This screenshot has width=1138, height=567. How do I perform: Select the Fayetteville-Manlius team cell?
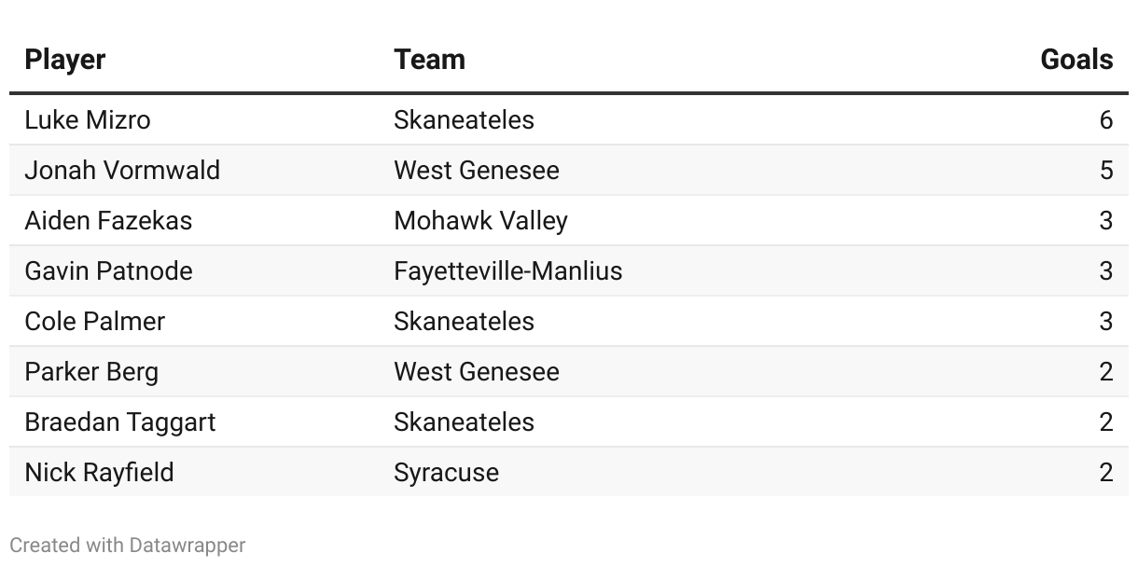pyautogui.click(x=507, y=271)
